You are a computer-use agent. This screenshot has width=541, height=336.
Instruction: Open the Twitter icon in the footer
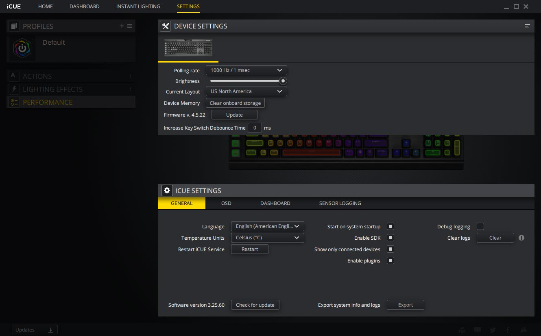(493, 330)
